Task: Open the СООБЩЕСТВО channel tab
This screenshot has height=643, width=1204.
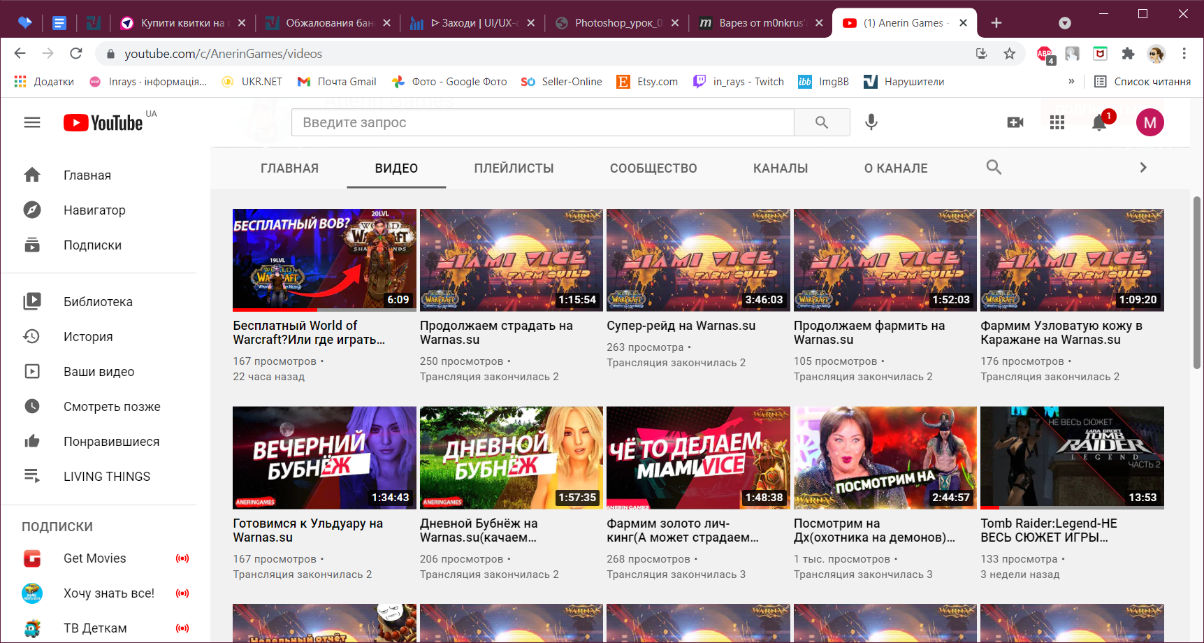Action: tap(653, 168)
